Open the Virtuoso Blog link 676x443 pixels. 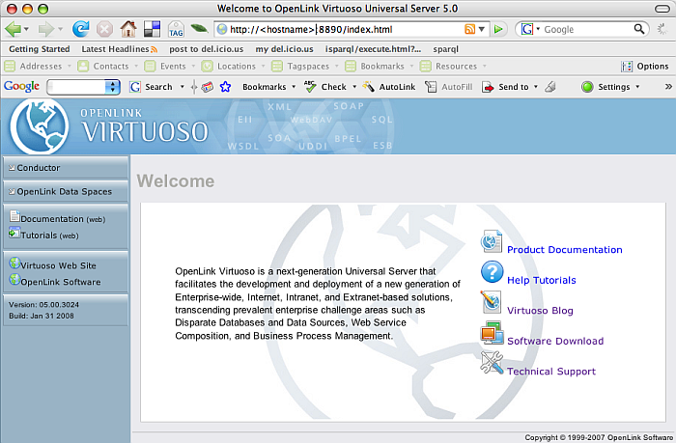(x=540, y=310)
